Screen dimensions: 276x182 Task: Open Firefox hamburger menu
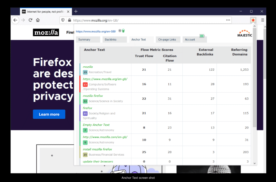pos(263,20)
